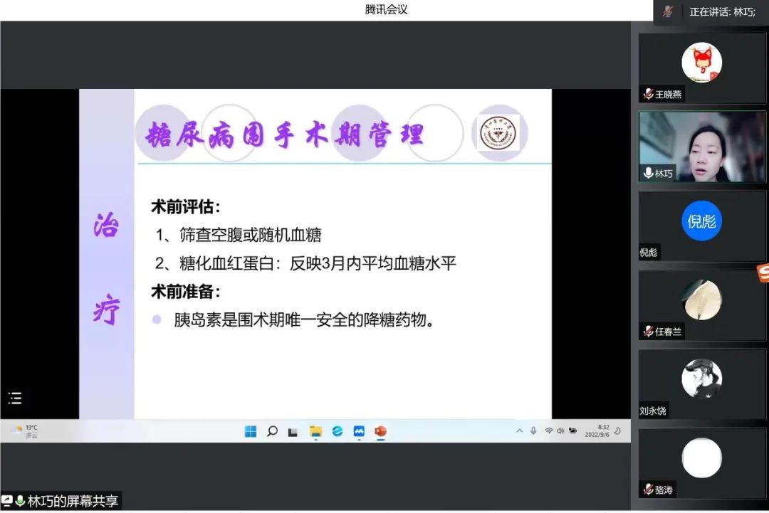
Task: Click the muted microphone icon beside 正在讲话
Action: click(x=668, y=11)
